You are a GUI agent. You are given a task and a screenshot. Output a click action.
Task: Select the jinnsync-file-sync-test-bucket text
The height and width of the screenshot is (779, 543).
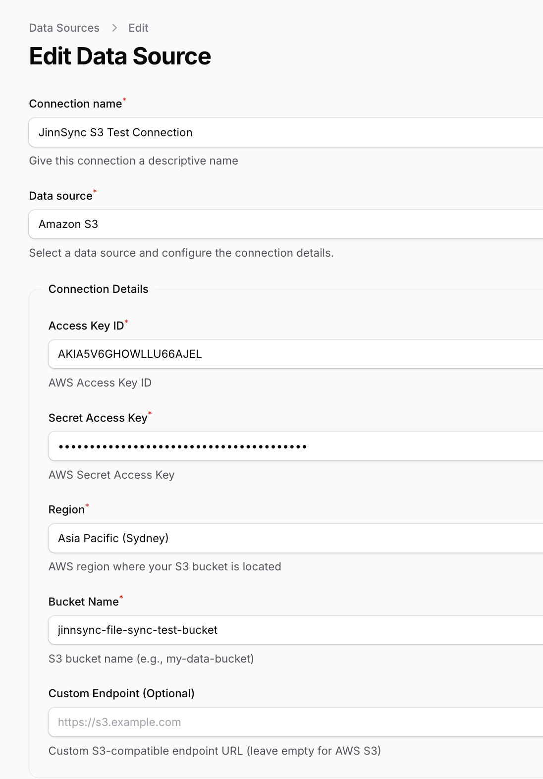click(138, 630)
